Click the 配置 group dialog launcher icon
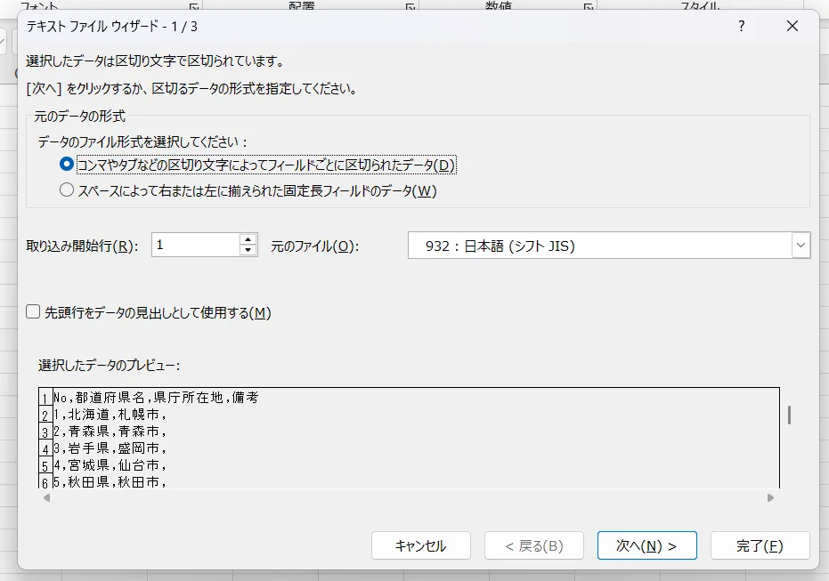Screen dimensions: 829x581 (x=410, y=7)
